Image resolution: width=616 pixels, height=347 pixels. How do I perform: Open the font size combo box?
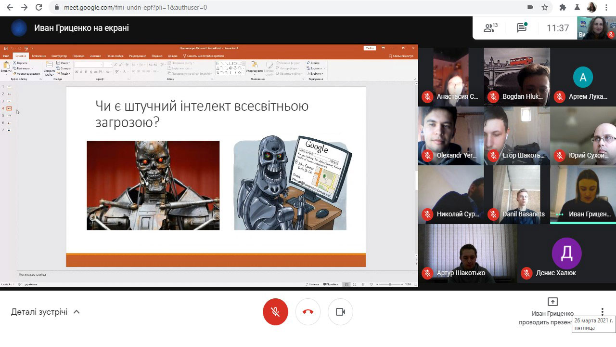click(109, 64)
